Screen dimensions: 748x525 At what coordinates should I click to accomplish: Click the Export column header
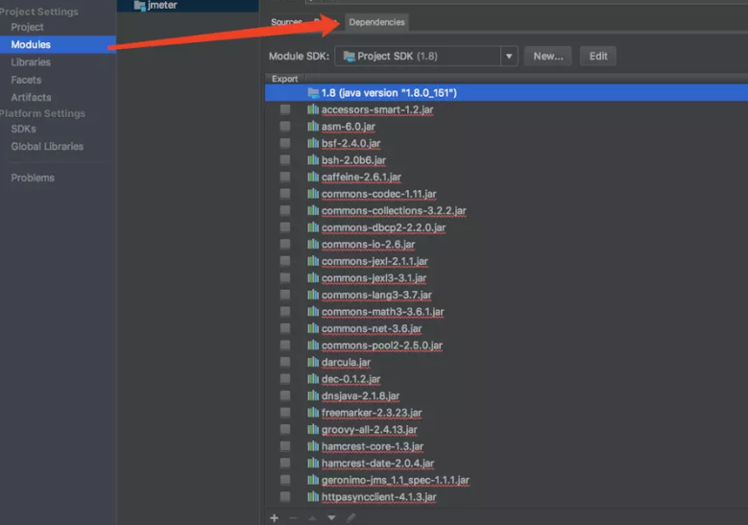285,79
